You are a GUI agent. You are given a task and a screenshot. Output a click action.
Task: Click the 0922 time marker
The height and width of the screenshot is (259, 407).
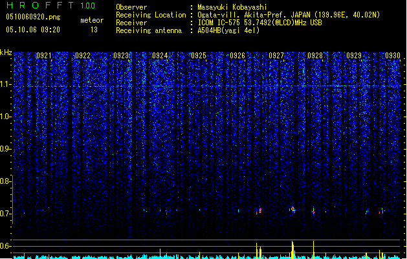pyautogui.click(x=83, y=56)
